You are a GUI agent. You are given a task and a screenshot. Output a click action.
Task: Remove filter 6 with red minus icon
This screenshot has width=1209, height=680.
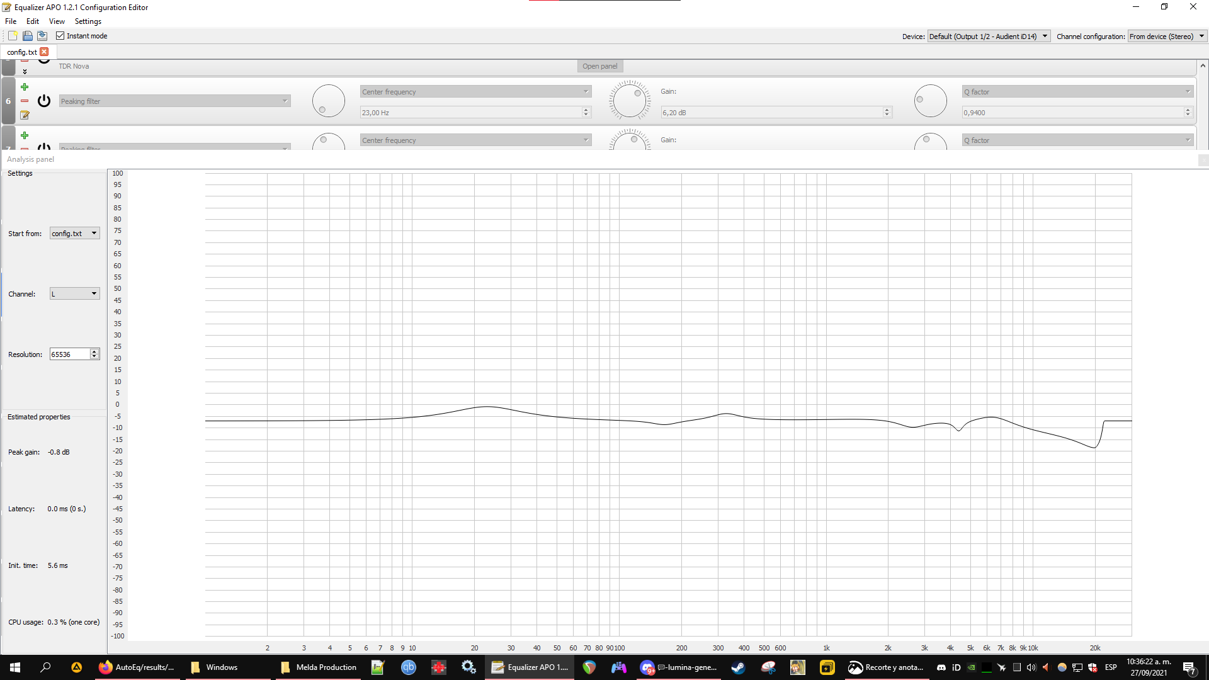(x=25, y=101)
